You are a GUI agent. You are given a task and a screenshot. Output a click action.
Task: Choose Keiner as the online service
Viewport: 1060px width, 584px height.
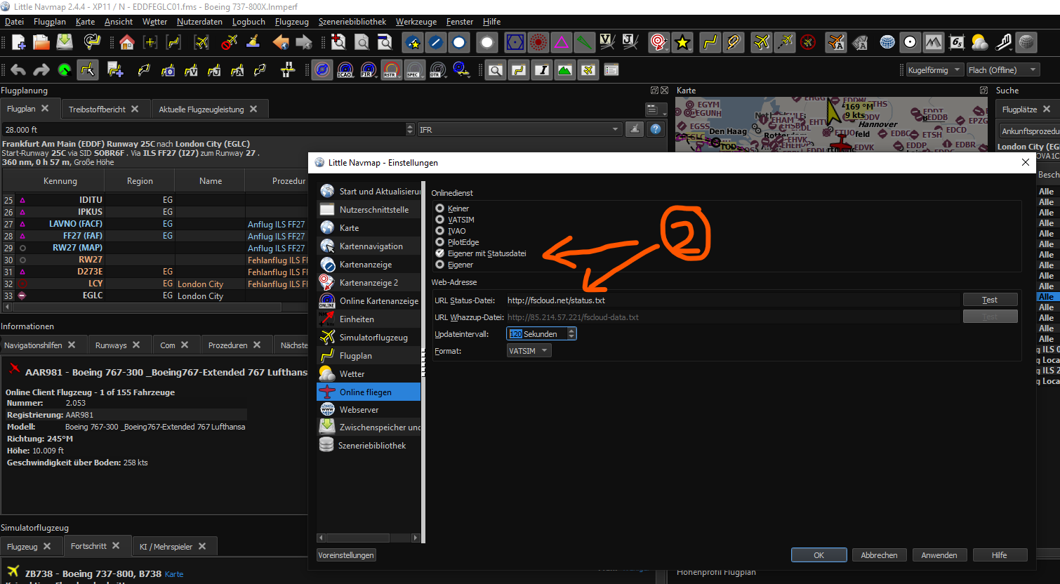pyautogui.click(x=440, y=208)
